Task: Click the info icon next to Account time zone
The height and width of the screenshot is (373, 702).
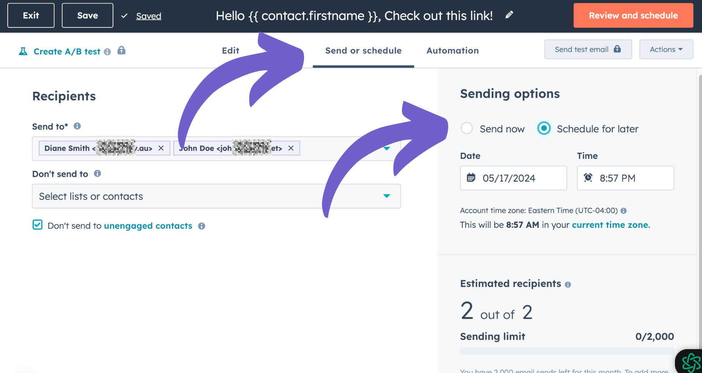Action: tap(624, 211)
